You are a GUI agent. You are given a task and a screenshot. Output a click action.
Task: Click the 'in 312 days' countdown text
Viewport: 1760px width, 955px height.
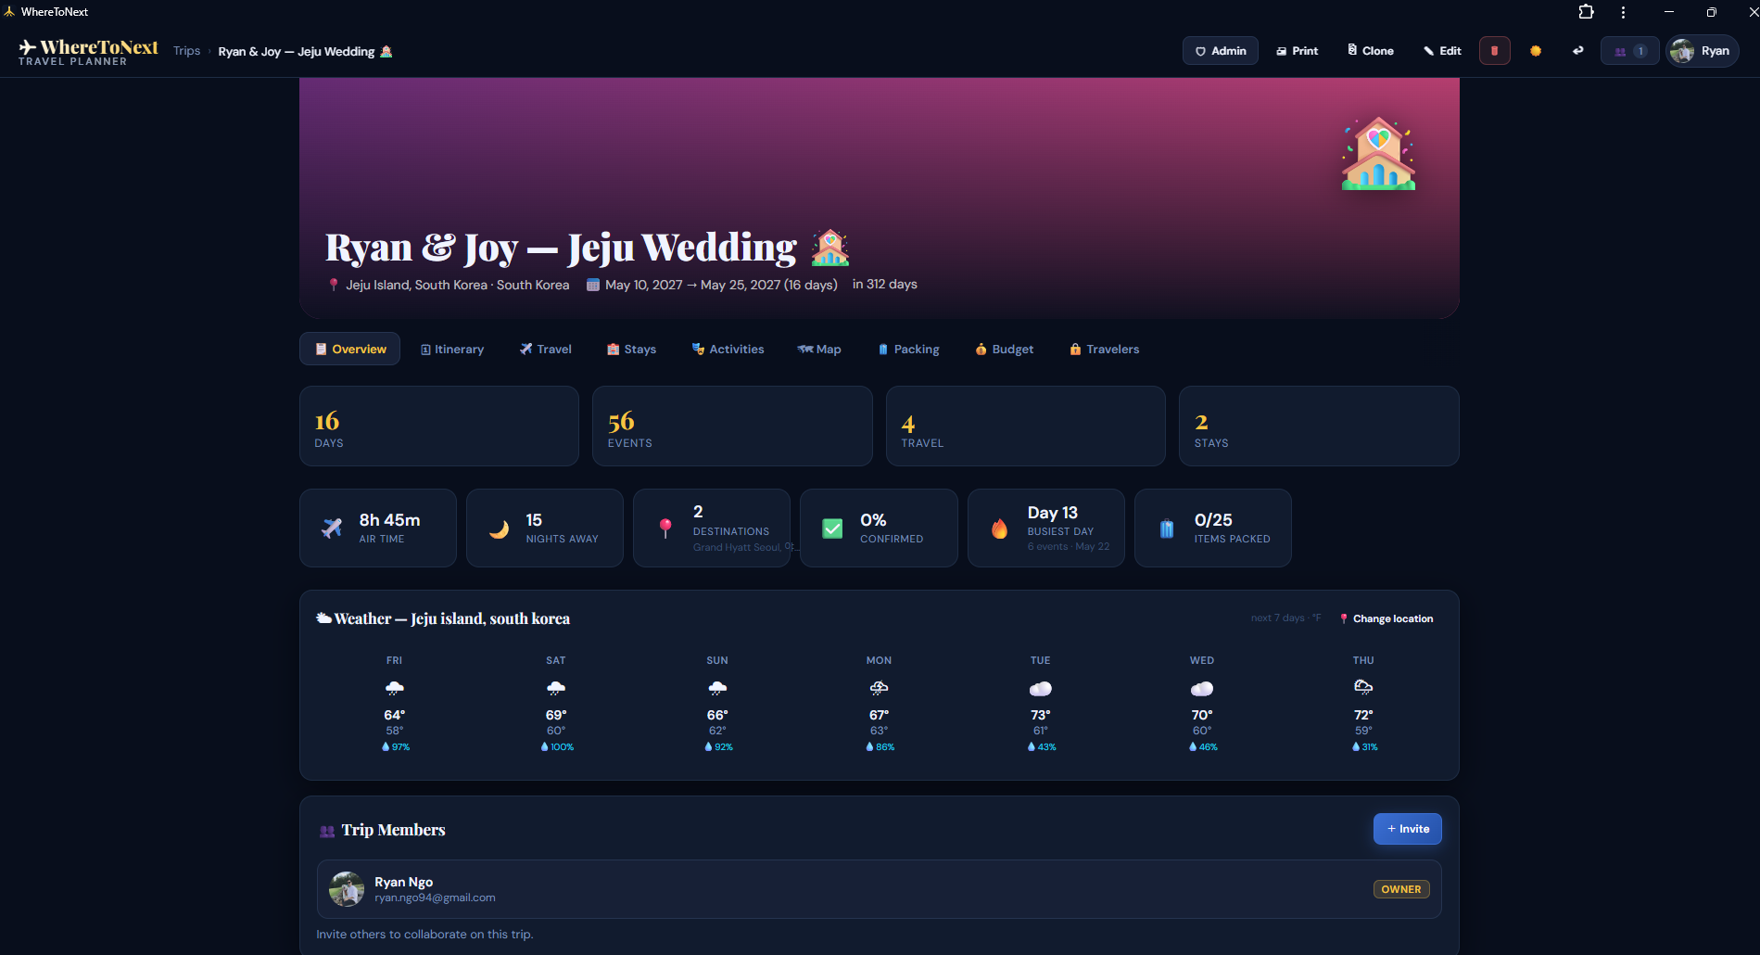[884, 284]
